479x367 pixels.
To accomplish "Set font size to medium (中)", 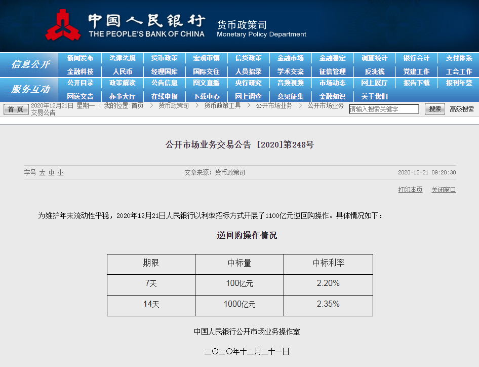I will [x=52, y=173].
